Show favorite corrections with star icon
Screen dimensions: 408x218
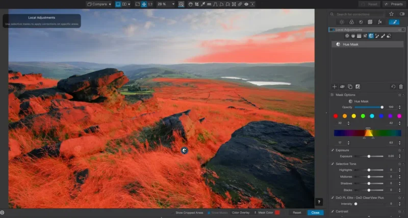pos(391,14)
